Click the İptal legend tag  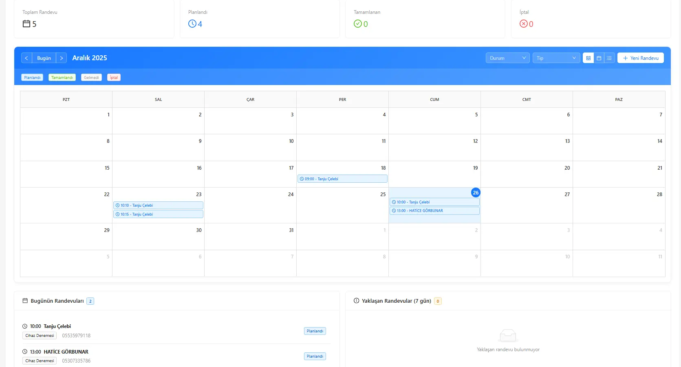pos(114,77)
